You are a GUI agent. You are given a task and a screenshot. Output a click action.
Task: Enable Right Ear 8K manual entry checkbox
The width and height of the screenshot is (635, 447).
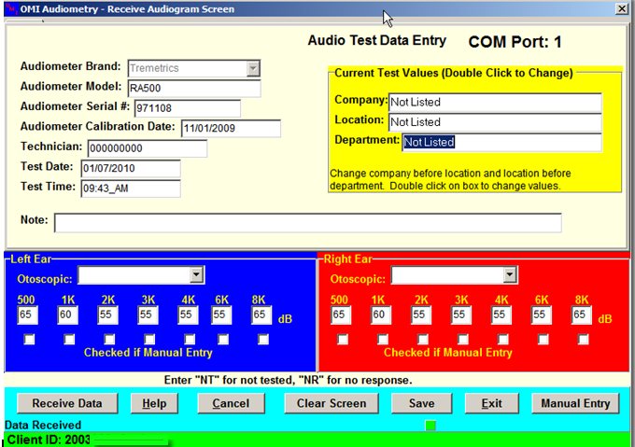[584, 340]
